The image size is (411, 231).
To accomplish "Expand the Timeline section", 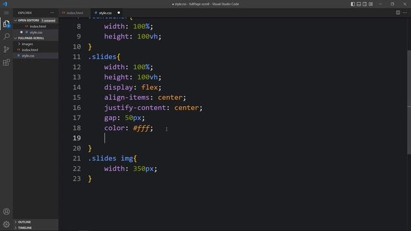I will click(x=25, y=228).
